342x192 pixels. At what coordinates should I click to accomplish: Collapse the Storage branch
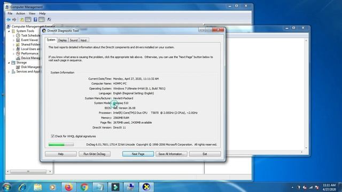(x=9, y=63)
